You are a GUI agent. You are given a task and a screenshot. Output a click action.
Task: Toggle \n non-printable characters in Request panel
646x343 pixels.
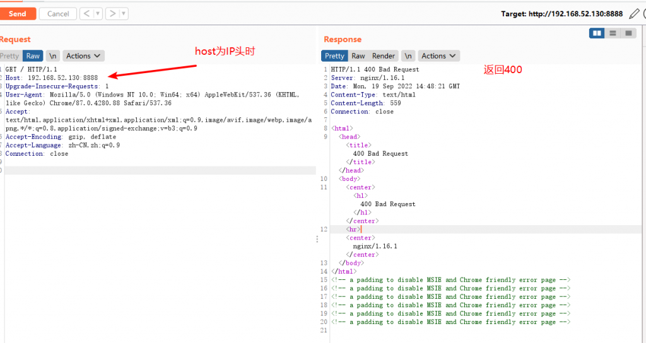(53, 56)
